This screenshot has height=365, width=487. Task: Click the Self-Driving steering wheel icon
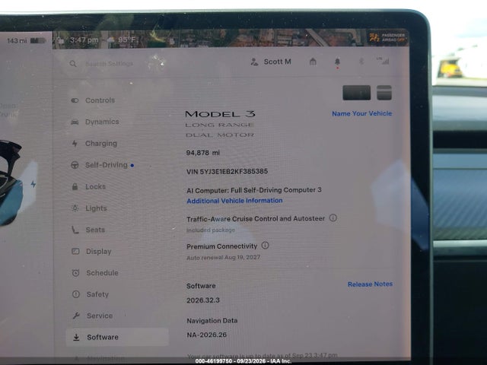(x=75, y=165)
